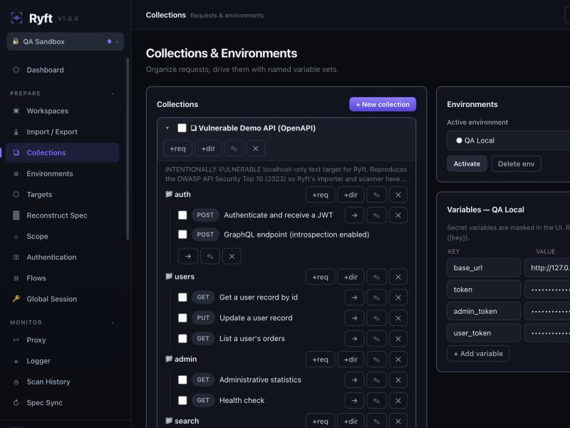This screenshot has width=570, height=428.
Task: Click the Reconstruct Spec icon
Action: tap(16, 215)
